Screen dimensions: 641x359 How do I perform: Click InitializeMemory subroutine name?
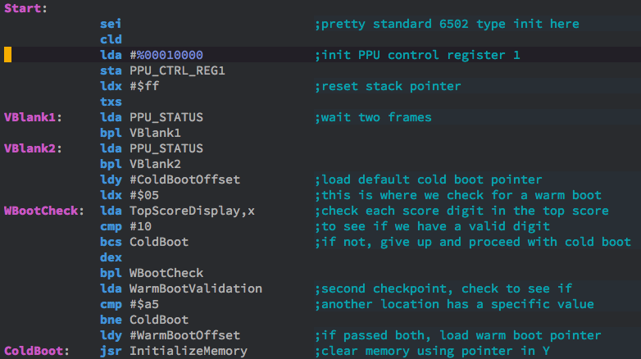coord(189,351)
